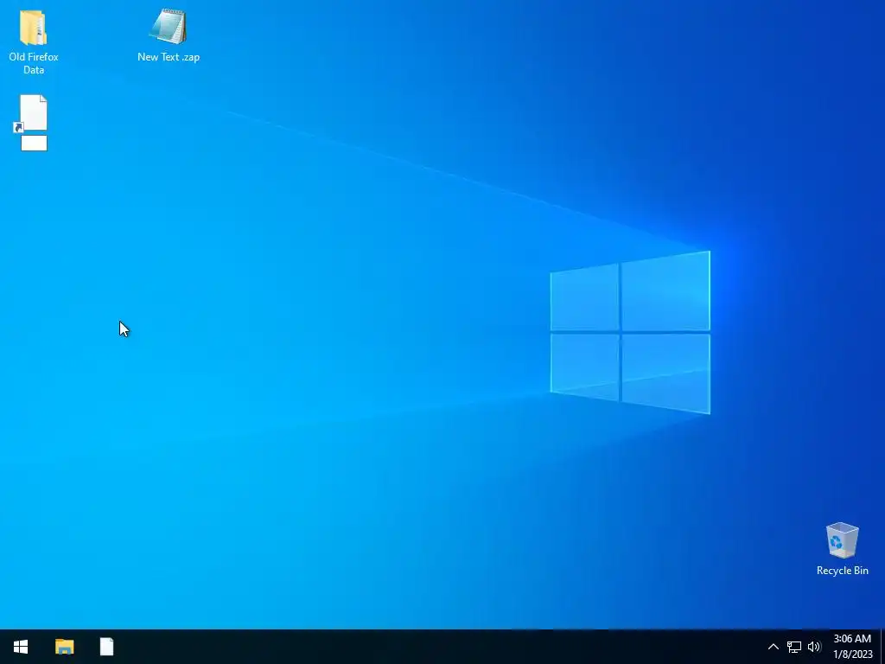Open the Windows Start menu
The width and height of the screenshot is (885, 664).
click(x=21, y=647)
